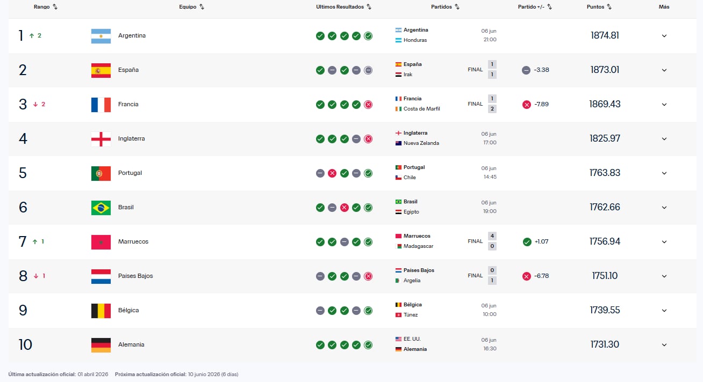Screen dimensions: 703x382
Task: Open the Marruecos team name link
Action: pos(133,241)
